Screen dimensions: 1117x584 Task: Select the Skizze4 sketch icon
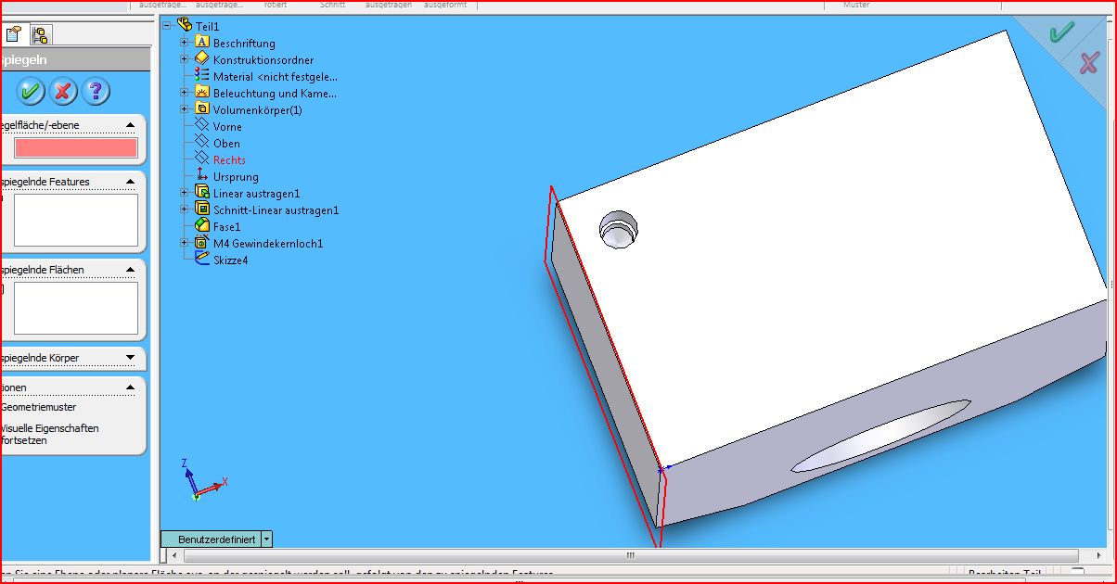click(x=202, y=260)
